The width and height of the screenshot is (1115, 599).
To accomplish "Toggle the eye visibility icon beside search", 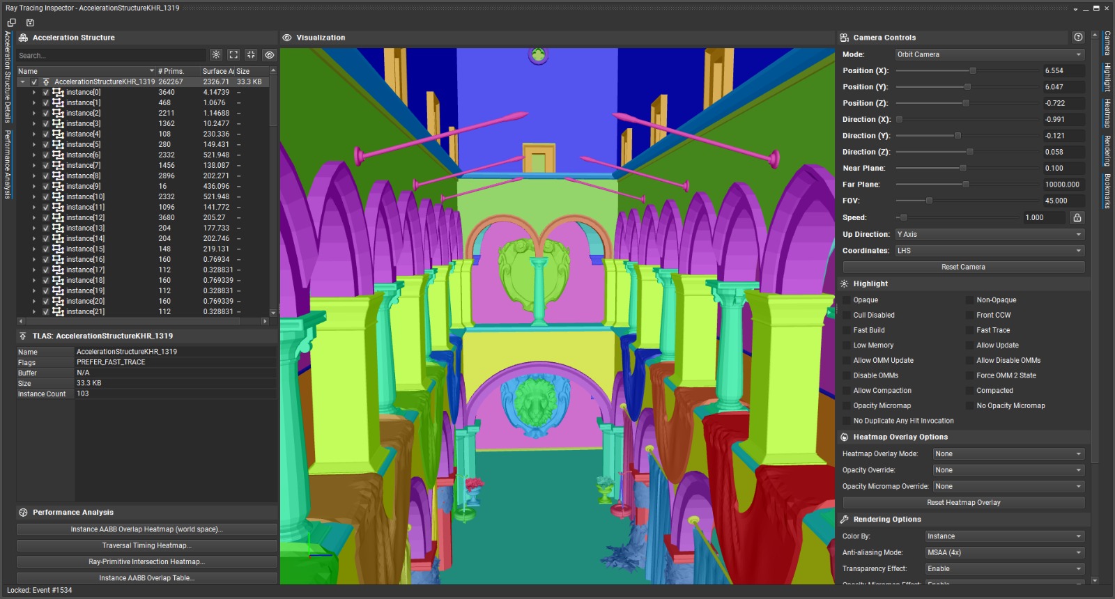I will [269, 55].
